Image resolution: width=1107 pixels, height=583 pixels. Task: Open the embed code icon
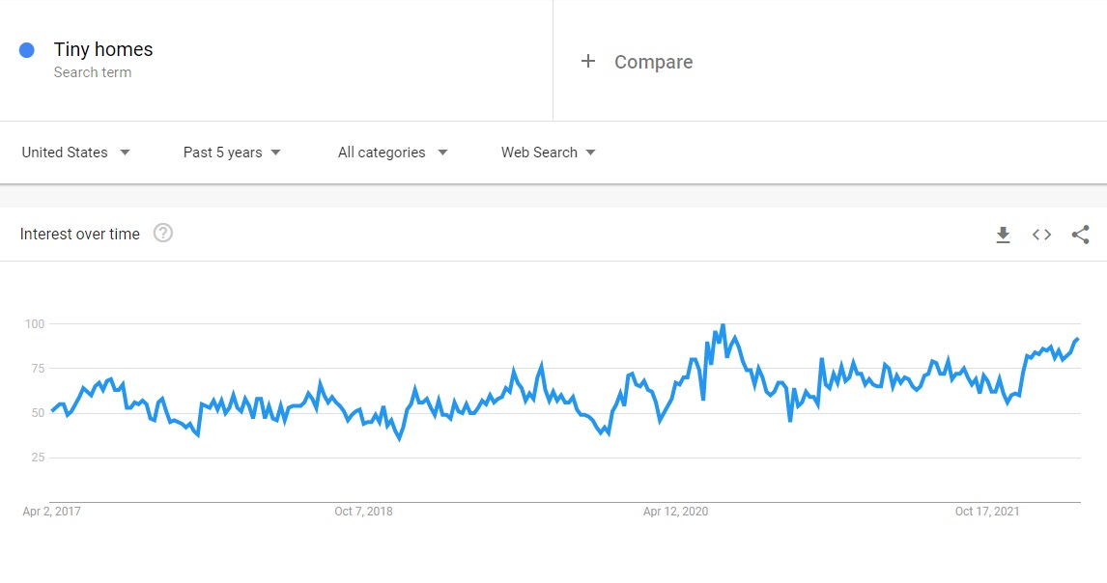click(1041, 235)
